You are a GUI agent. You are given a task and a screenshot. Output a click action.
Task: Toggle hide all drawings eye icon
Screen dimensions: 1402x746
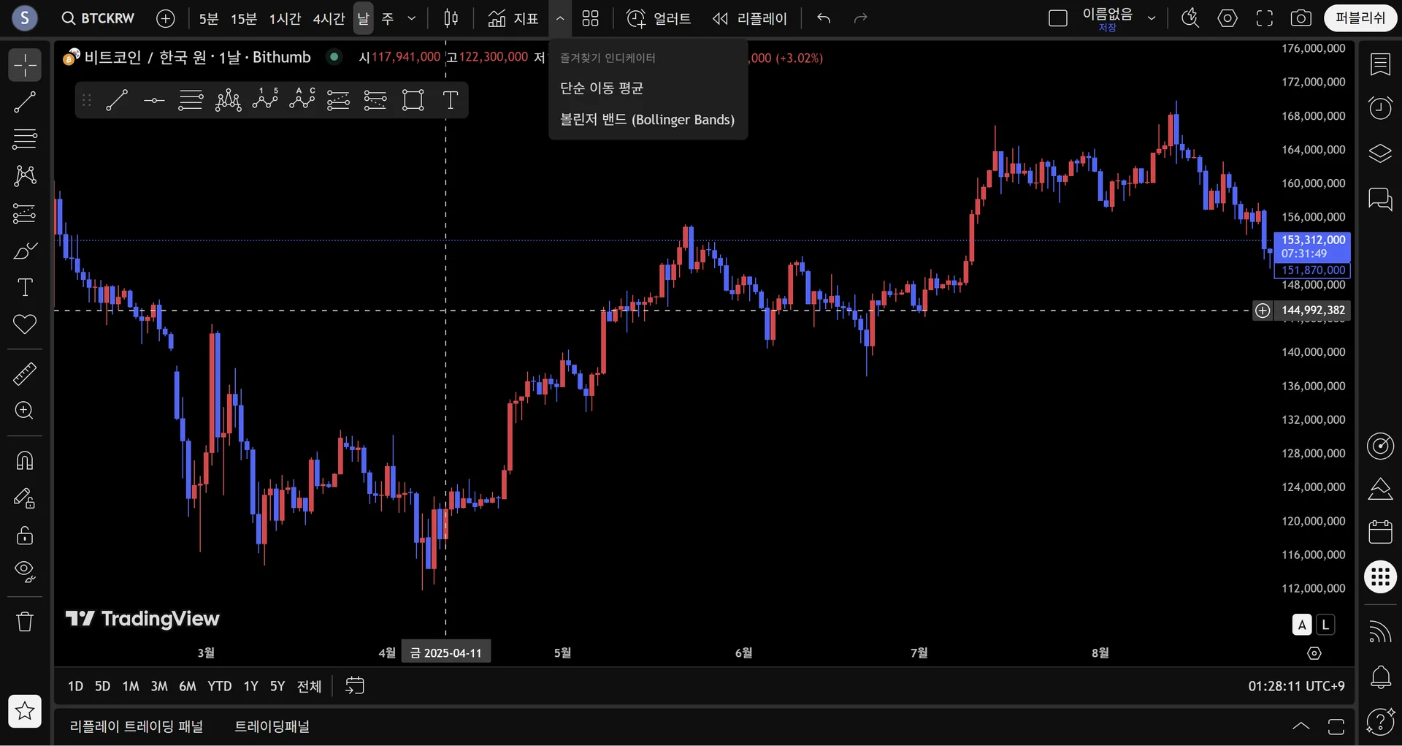click(25, 571)
